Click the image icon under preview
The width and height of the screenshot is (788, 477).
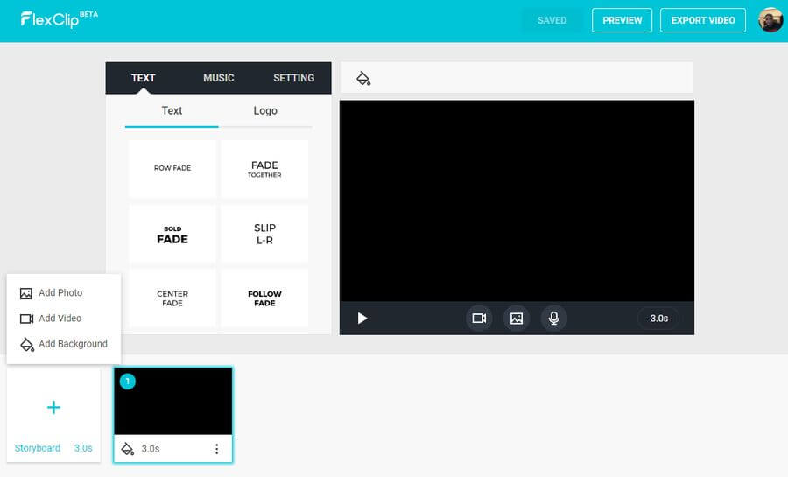coord(517,319)
